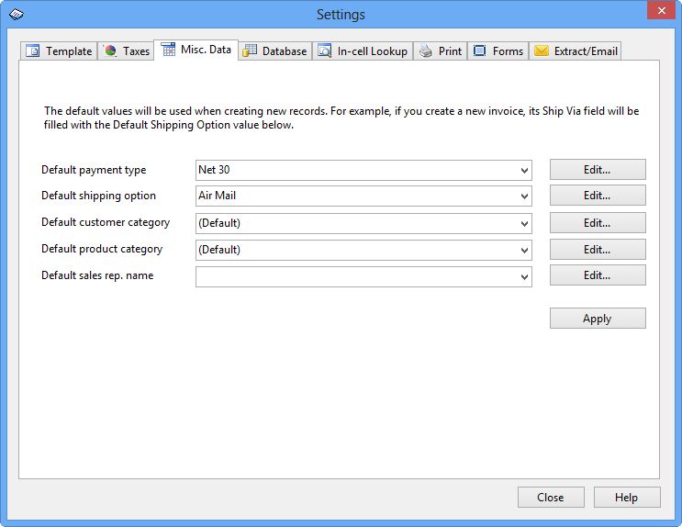Click the 'Default customer category' label
This screenshot has width=682, height=527.
(x=106, y=223)
